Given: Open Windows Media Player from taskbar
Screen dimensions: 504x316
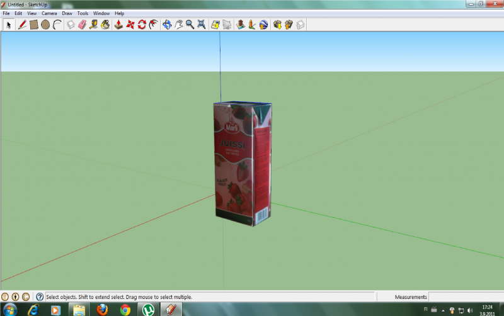Looking at the screenshot, I should pos(55,310).
